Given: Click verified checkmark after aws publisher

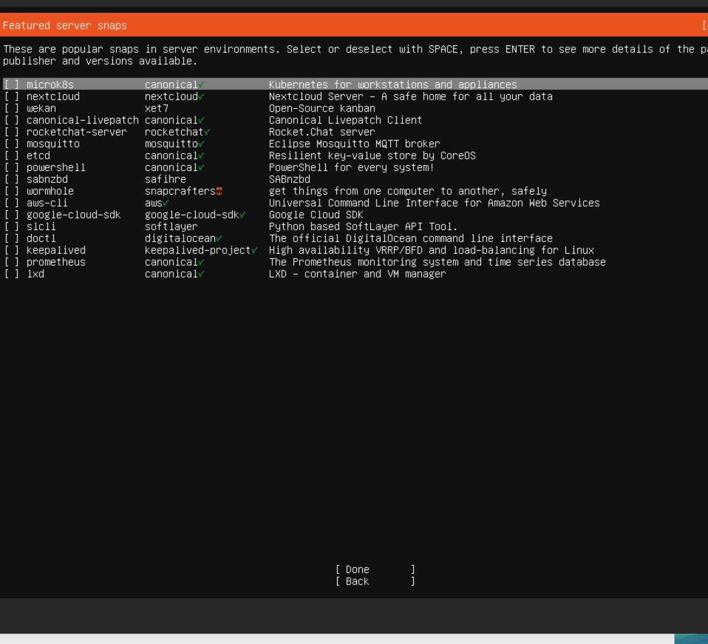Looking at the screenshot, I should click(166, 203).
